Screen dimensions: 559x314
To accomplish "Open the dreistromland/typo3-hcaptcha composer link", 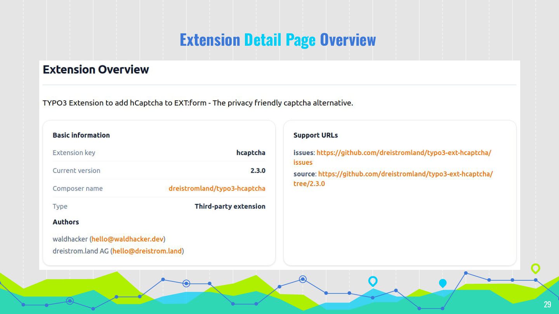I will [217, 188].
